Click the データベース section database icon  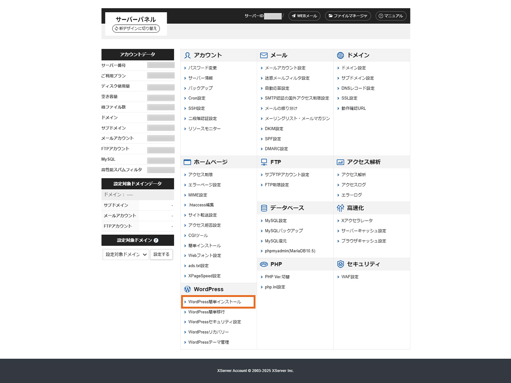pos(264,208)
